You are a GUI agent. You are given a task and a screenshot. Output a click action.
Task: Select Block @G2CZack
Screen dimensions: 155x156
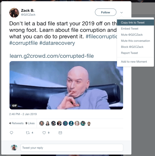click(x=132, y=47)
